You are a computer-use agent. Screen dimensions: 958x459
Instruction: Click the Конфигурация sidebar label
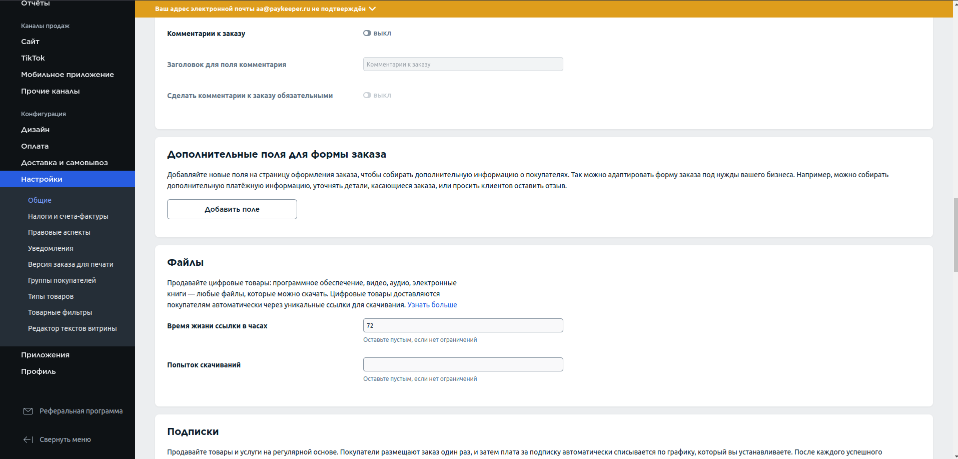(44, 114)
